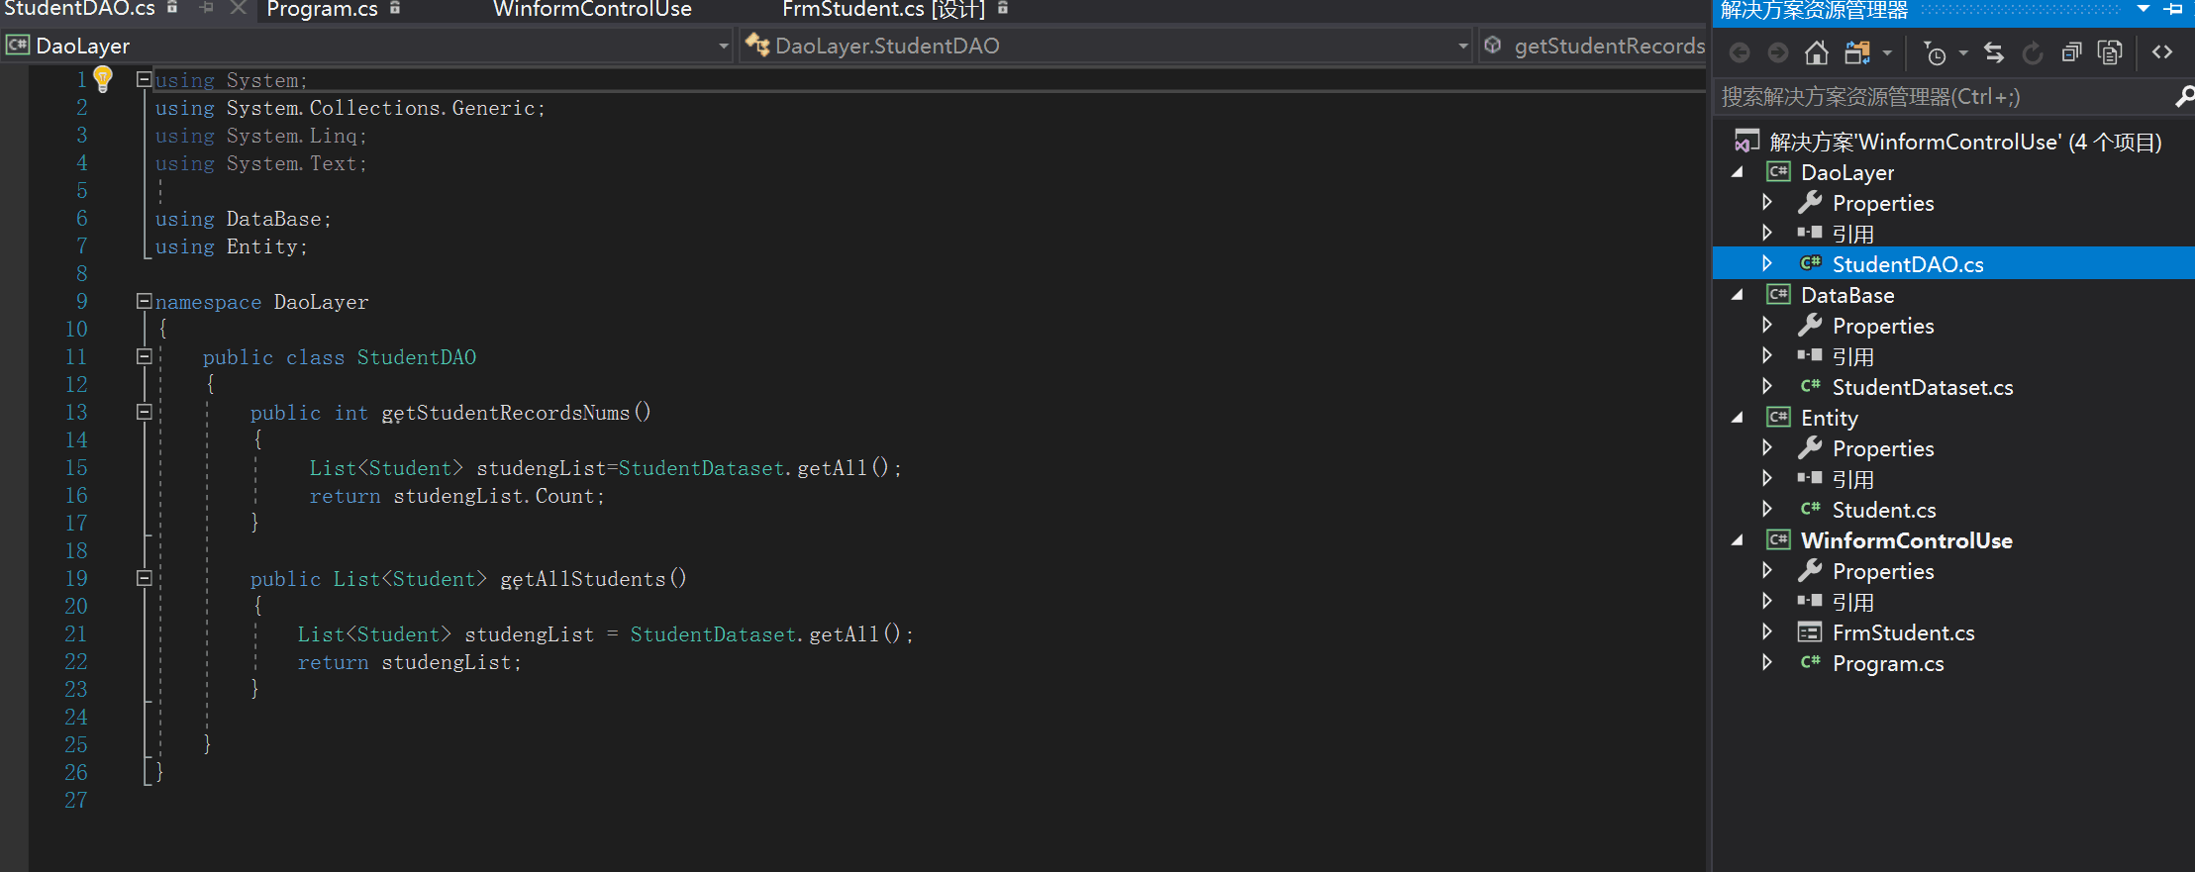
Task: Select the StudentDAO.cs editor tab
Action: [79, 9]
